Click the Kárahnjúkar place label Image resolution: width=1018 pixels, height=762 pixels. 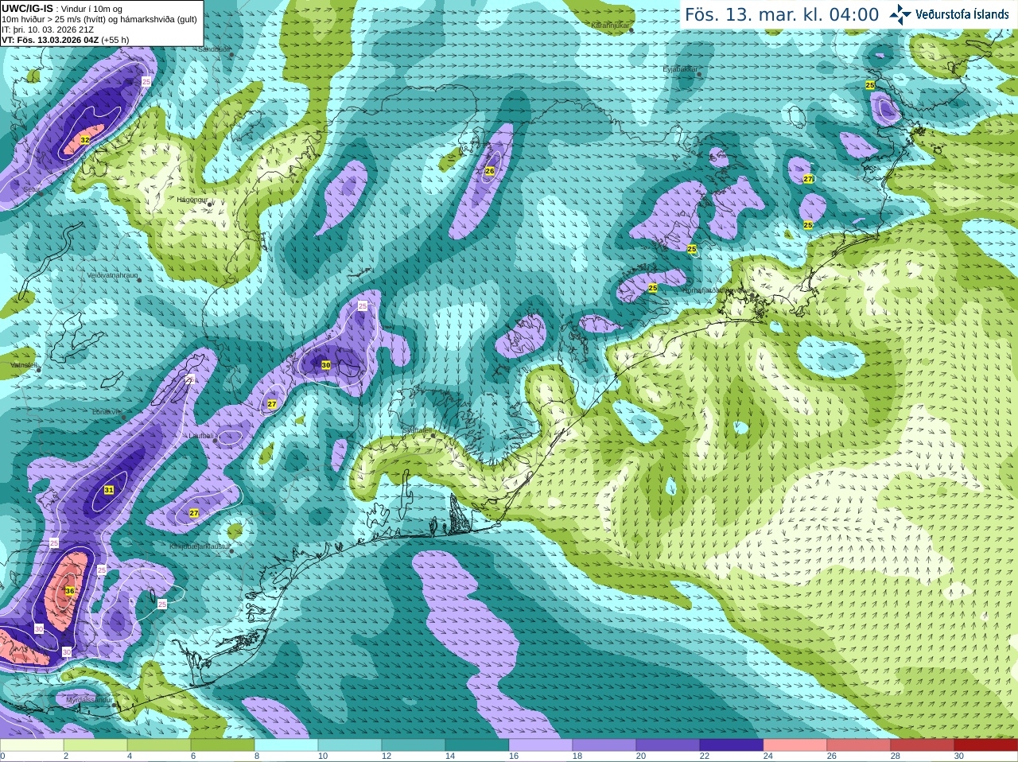tap(610, 25)
